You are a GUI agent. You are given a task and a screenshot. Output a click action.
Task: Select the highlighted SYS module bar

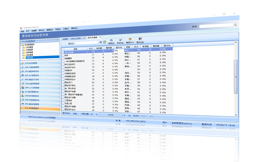[40, 108]
